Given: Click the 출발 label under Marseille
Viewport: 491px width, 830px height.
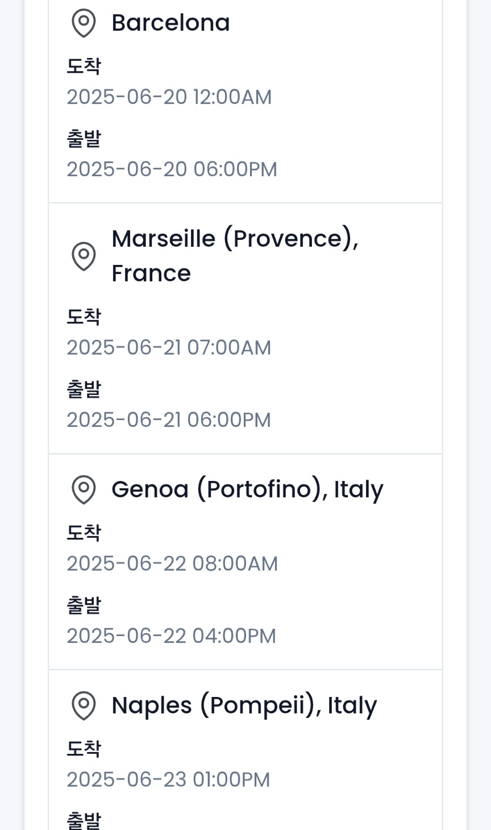Looking at the screenshot, I should coord(84,389).
